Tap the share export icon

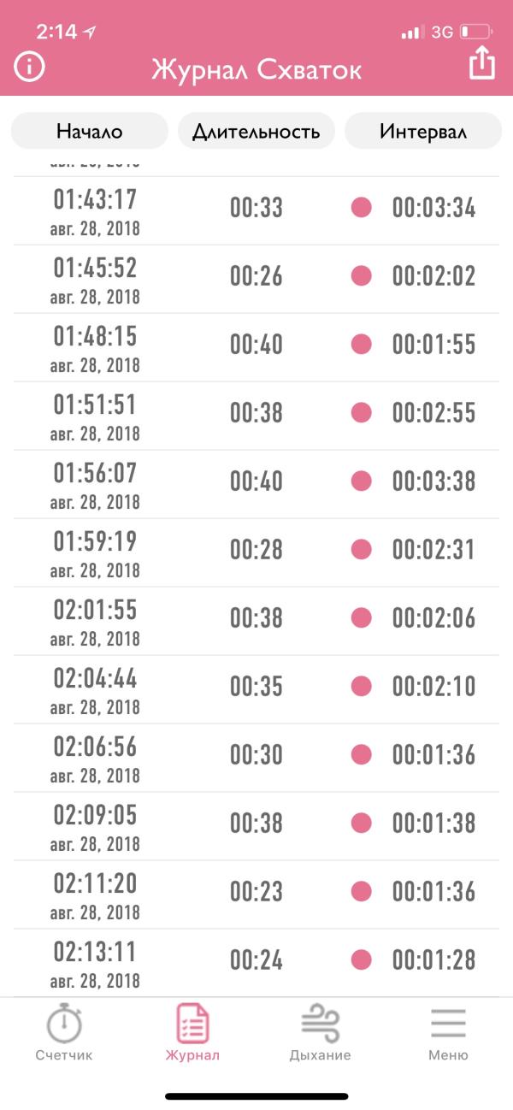click(x=482, y=64)
